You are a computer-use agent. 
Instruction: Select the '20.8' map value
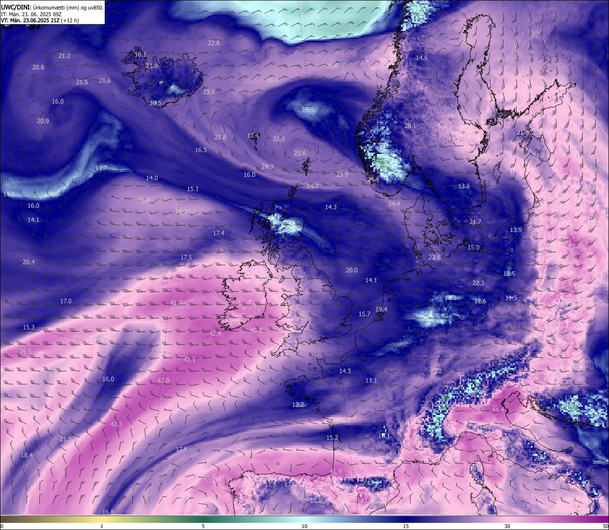point(38,67)
